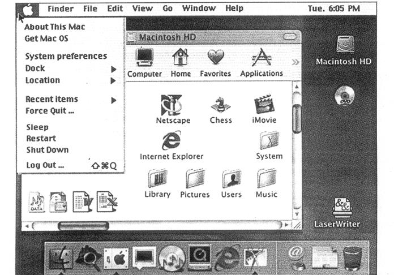Image resolution: width=394 pixels, height=275 pixels.
Task: Select the spreadsheet document icon on desktop
Action: 107,201
